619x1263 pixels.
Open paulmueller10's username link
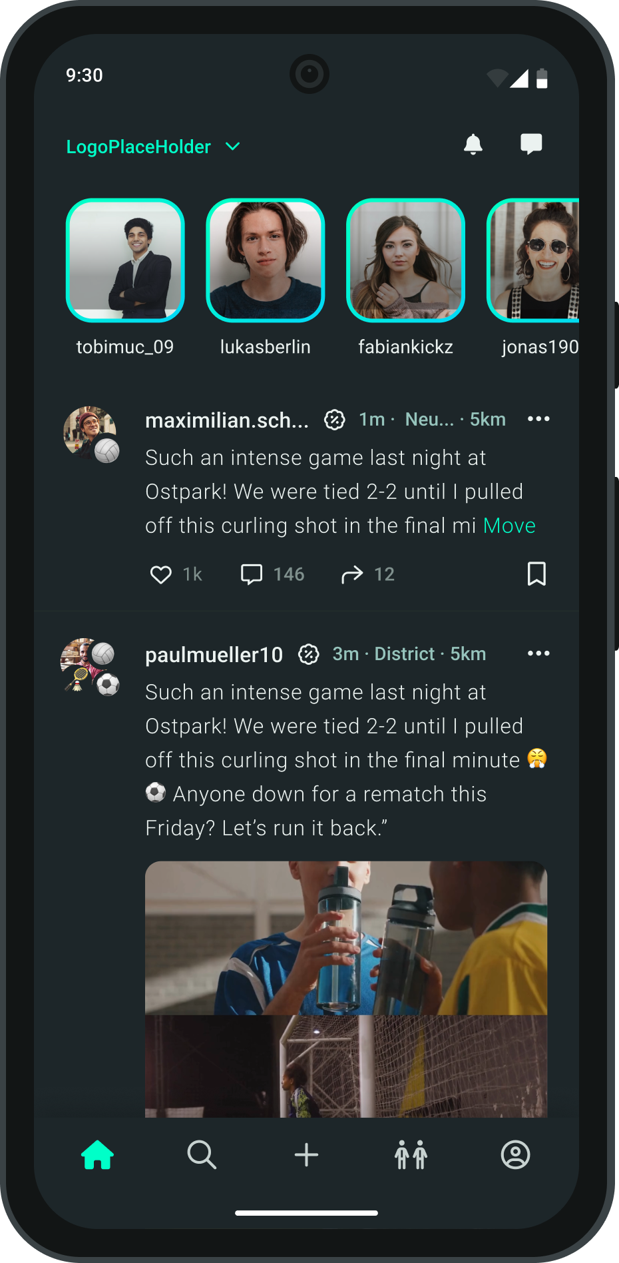point(214,655)
